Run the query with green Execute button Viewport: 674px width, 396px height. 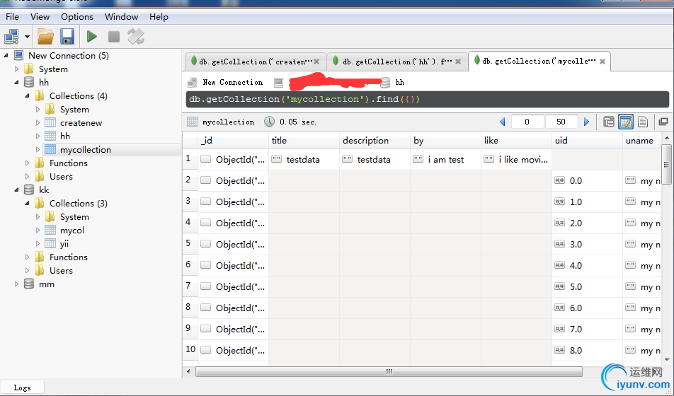[91, 37]
